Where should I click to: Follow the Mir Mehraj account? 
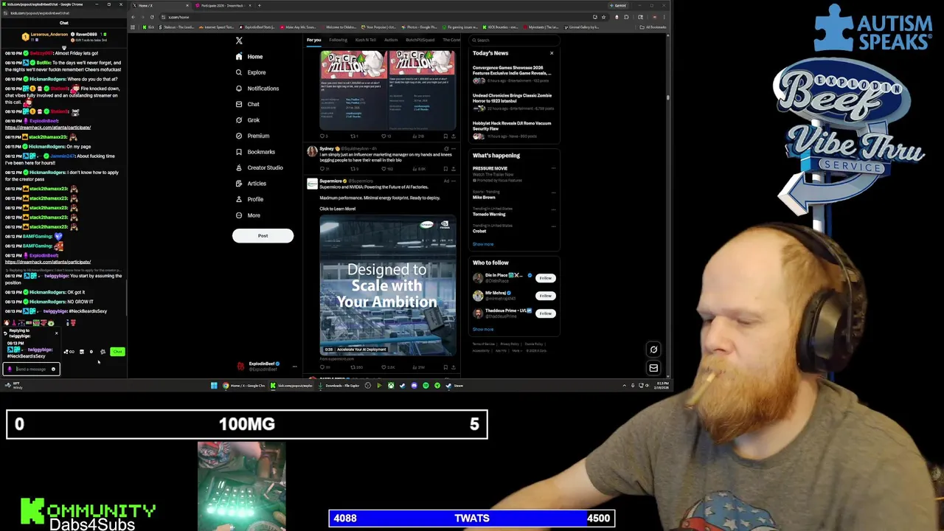545,296
